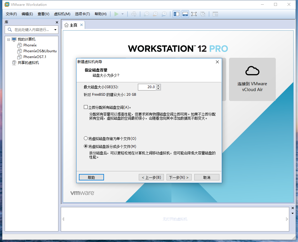The height and width of the screenshot is (242, 298).
Task: Click the Phoneix VM icon in library
Action: point(20,45)
